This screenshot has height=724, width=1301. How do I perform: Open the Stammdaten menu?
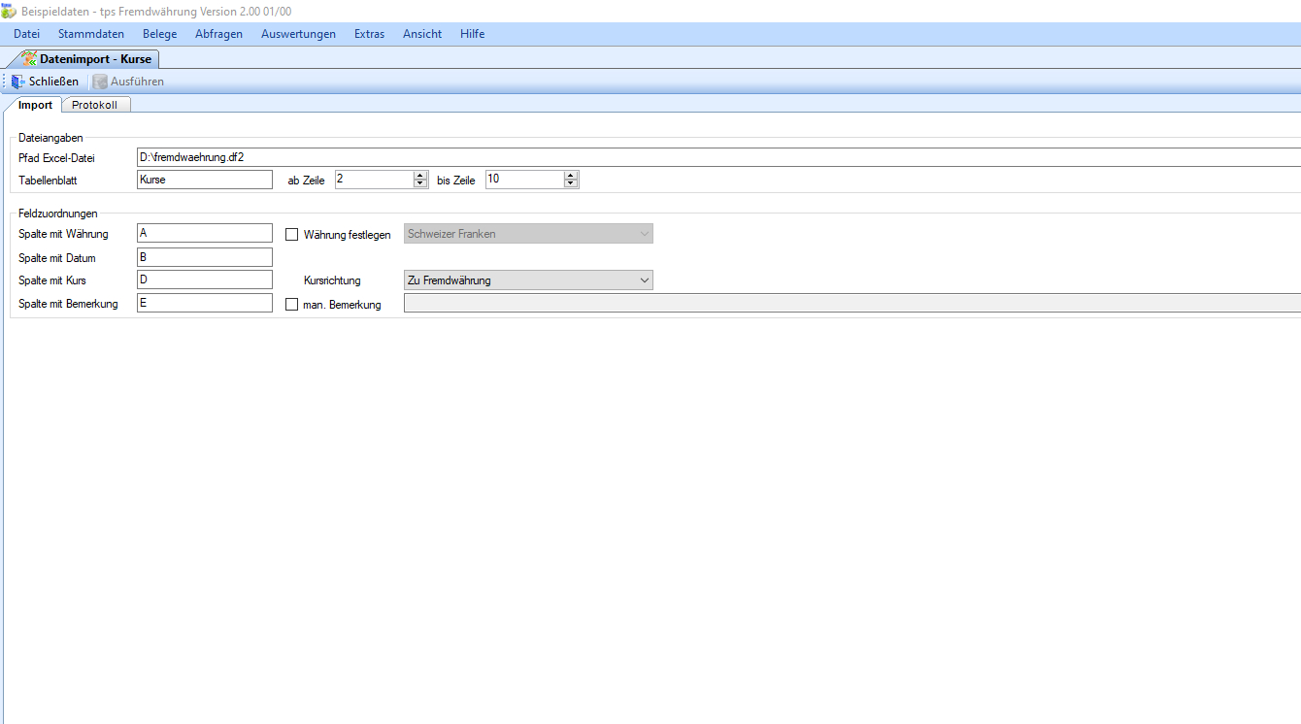point(91,34)
